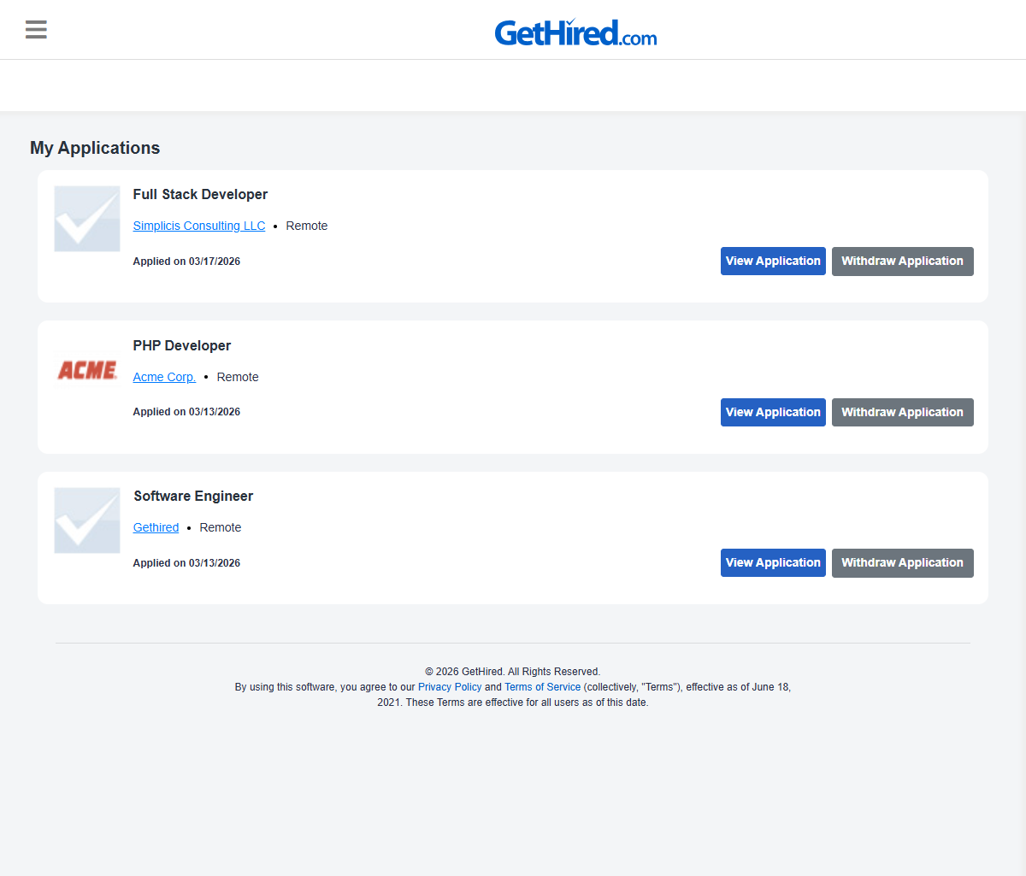Screen dimensions: 1026x876
Task: Click the Software Engineer job title
Action: tap(193, 497)
